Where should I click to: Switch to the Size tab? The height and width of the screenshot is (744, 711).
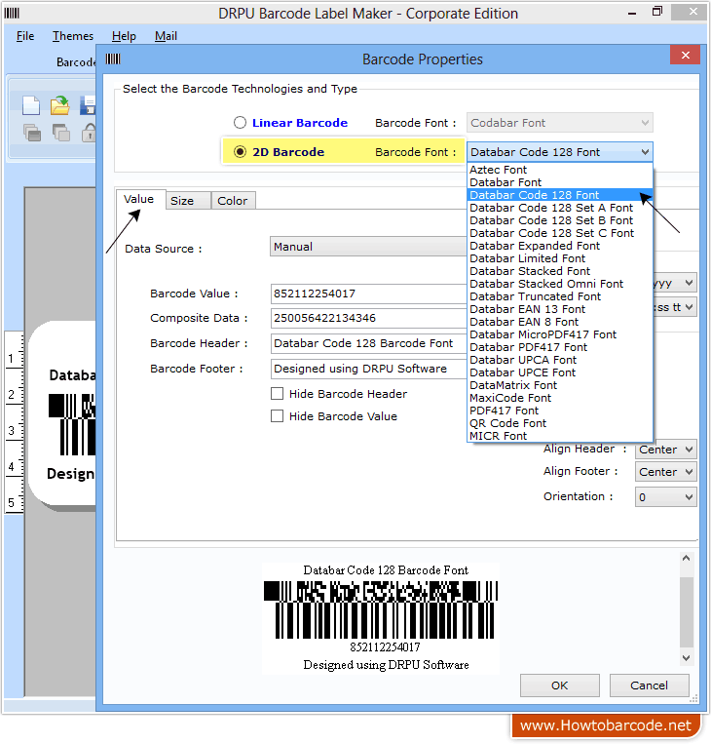182,201
